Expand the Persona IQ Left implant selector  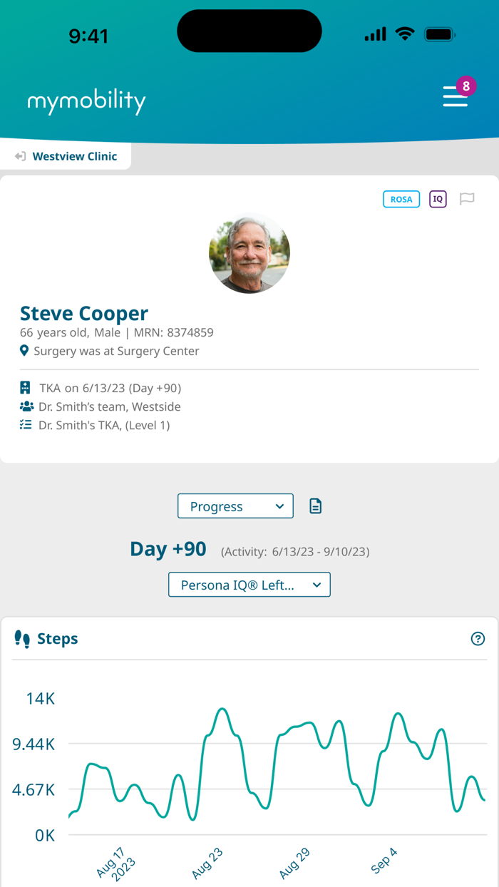click(249, 584)
